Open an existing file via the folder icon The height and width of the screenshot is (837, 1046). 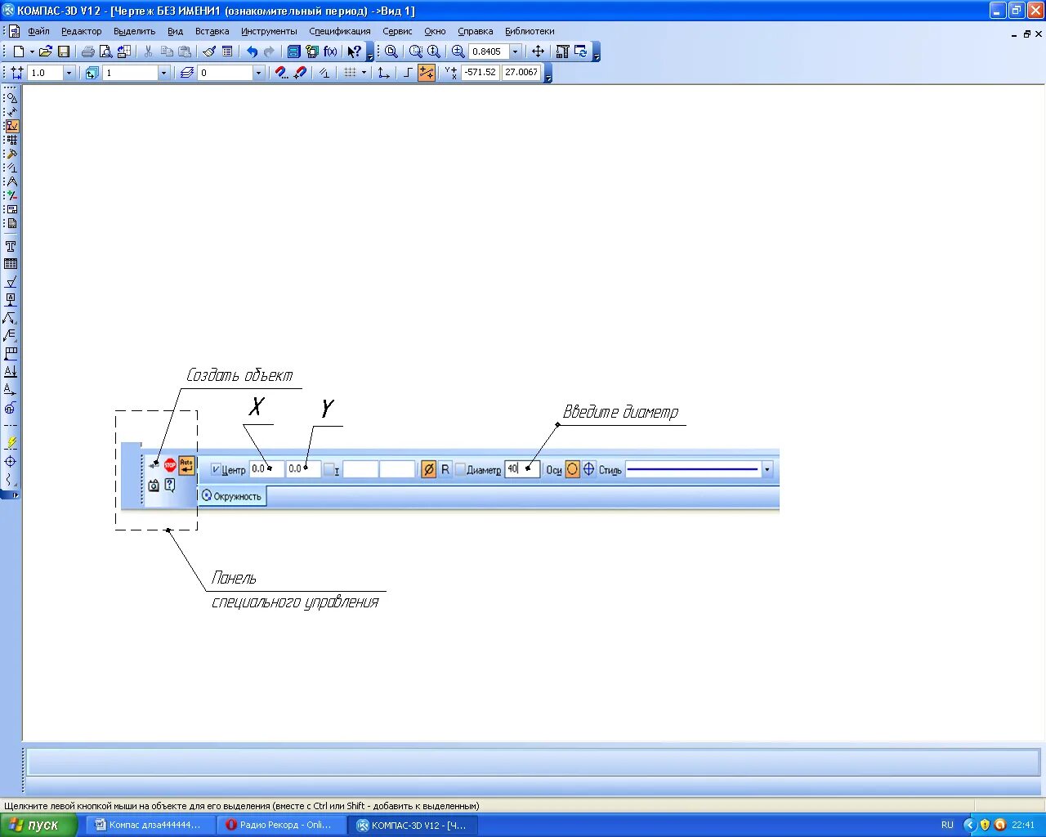tap(46, 51)
